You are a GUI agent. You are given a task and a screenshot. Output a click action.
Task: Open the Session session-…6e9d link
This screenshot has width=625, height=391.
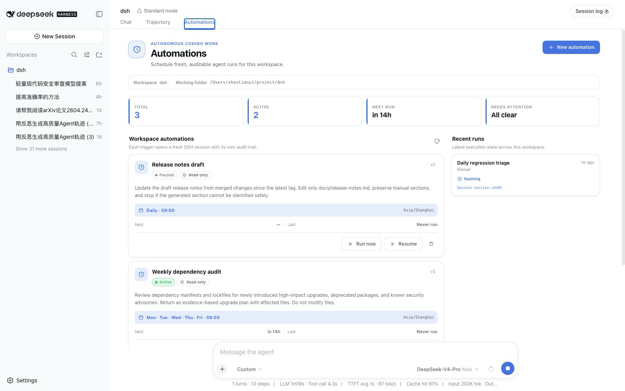click(x=479, y=188)
